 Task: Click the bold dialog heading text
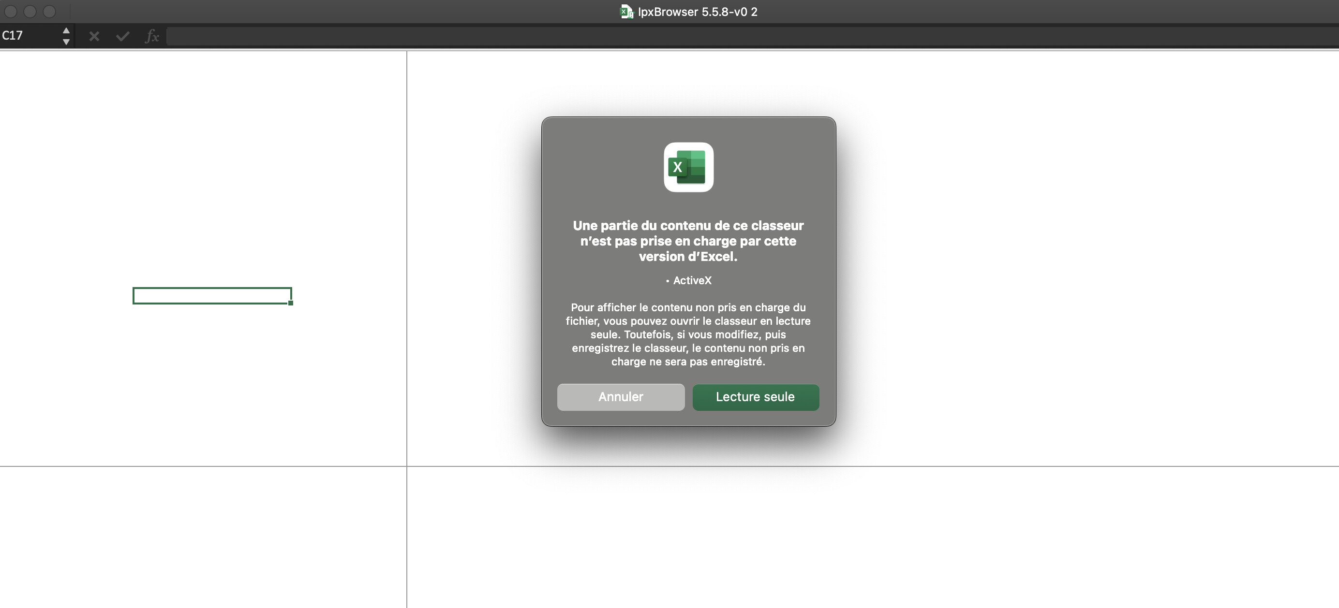pos(688,241)
